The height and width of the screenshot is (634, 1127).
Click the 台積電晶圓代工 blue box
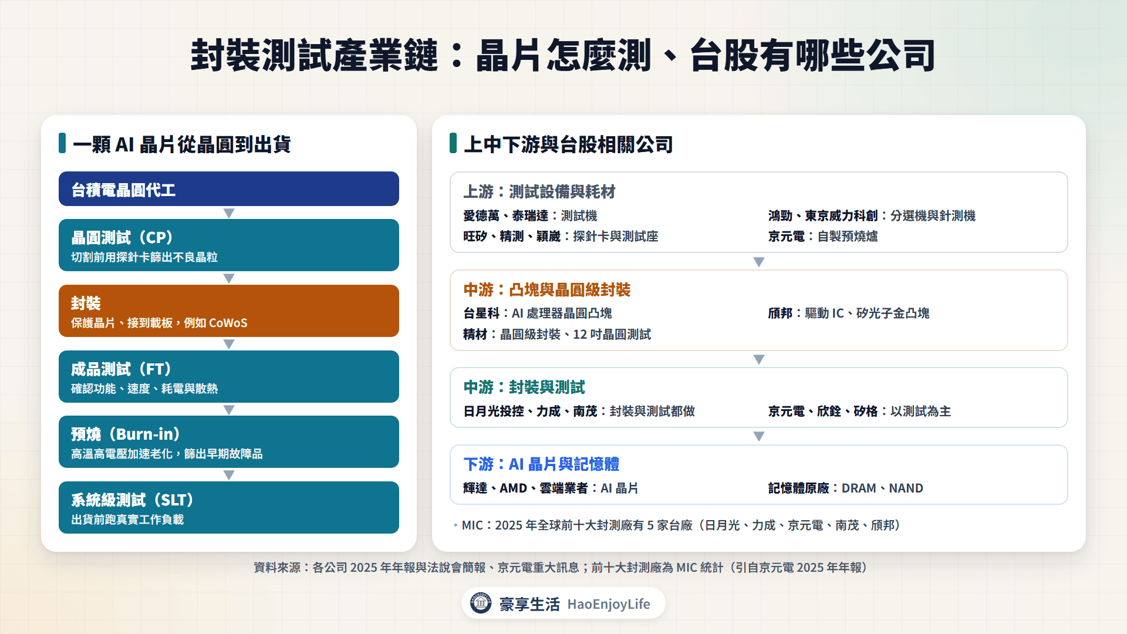click(229, 189)
